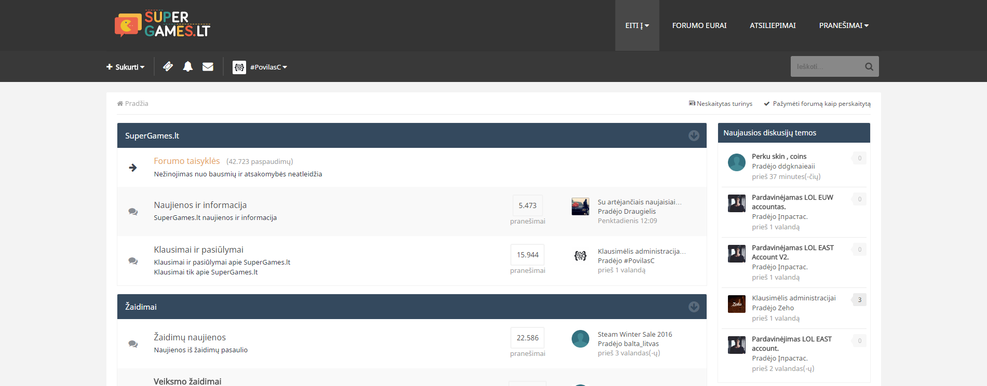Open Žaidimų naujienos forum
The width and height of the screenshot is (987, 386).
(x=190, y=337)
